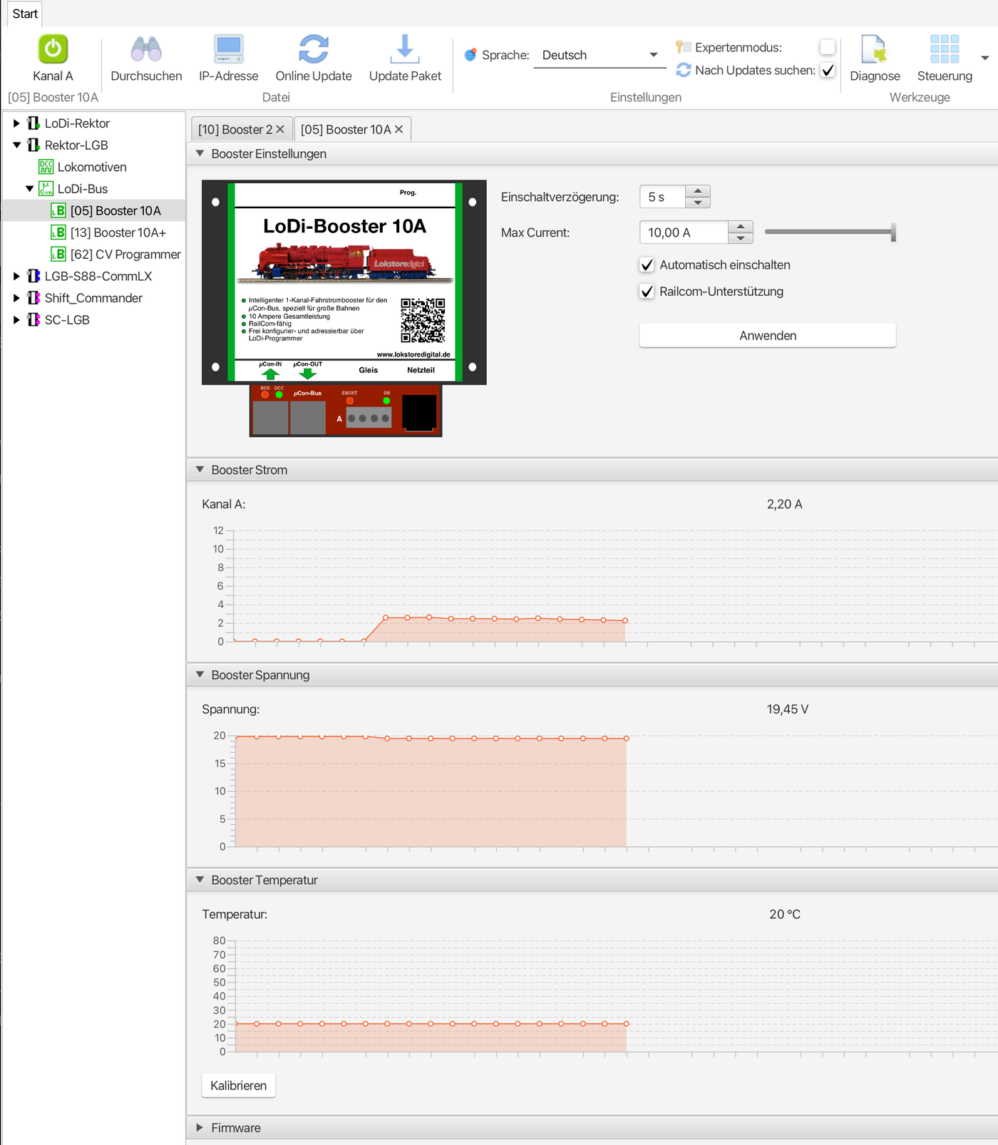
Task: Click the [62] CV Programmer tree icon
Action: click(58, 255)
